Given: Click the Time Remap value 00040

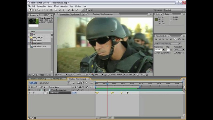Looking at the screenshot, I should tap(74, 93).
